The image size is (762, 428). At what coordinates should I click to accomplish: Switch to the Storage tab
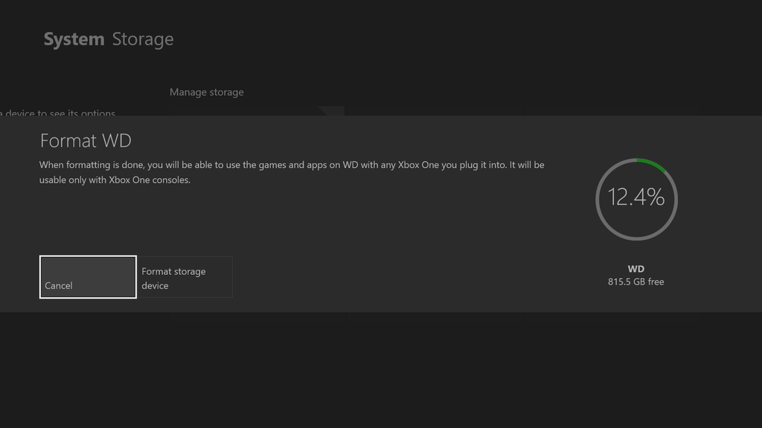point(142,39)
